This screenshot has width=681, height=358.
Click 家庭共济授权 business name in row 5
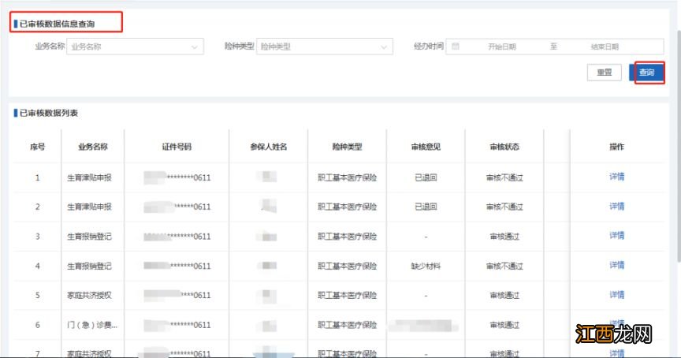[x=89, y=296]
